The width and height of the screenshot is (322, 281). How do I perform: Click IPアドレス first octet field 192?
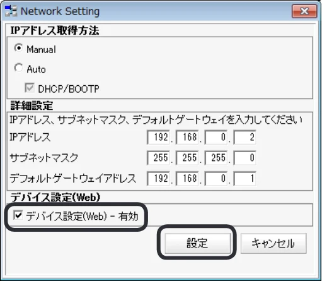pos(158,137)
